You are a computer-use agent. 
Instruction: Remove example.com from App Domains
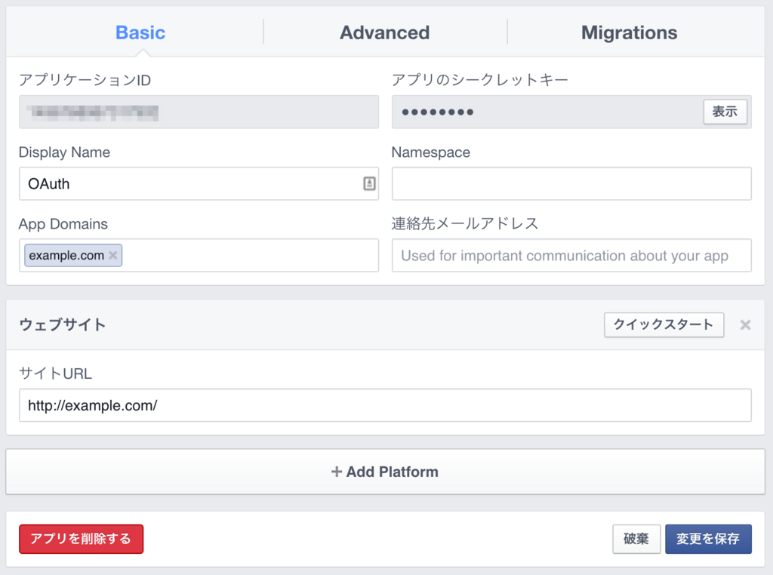113,256
